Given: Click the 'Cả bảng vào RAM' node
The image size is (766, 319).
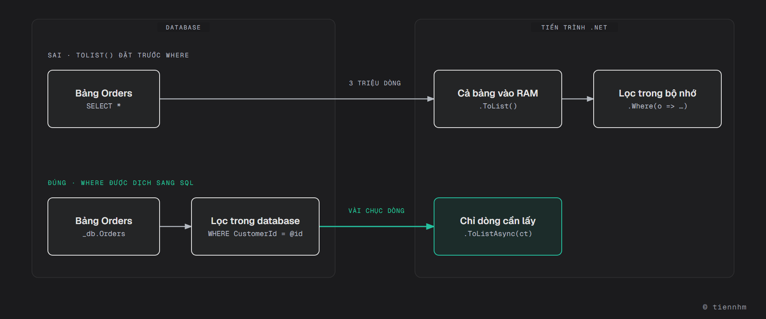Looking at the screenshot, I should click(x=498, y=99).
